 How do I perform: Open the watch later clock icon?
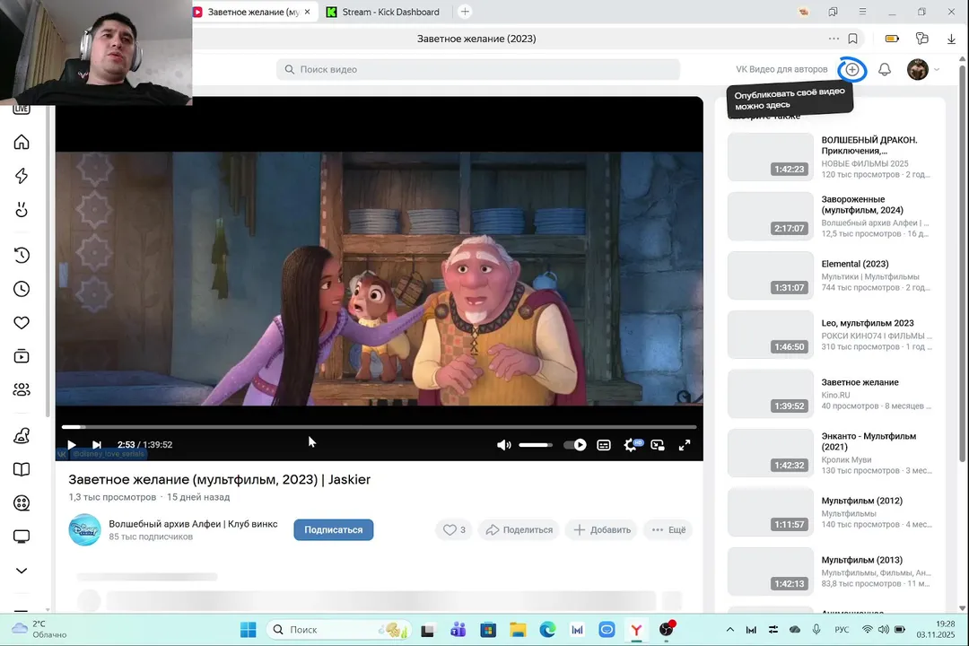click(x=22, y=289)
